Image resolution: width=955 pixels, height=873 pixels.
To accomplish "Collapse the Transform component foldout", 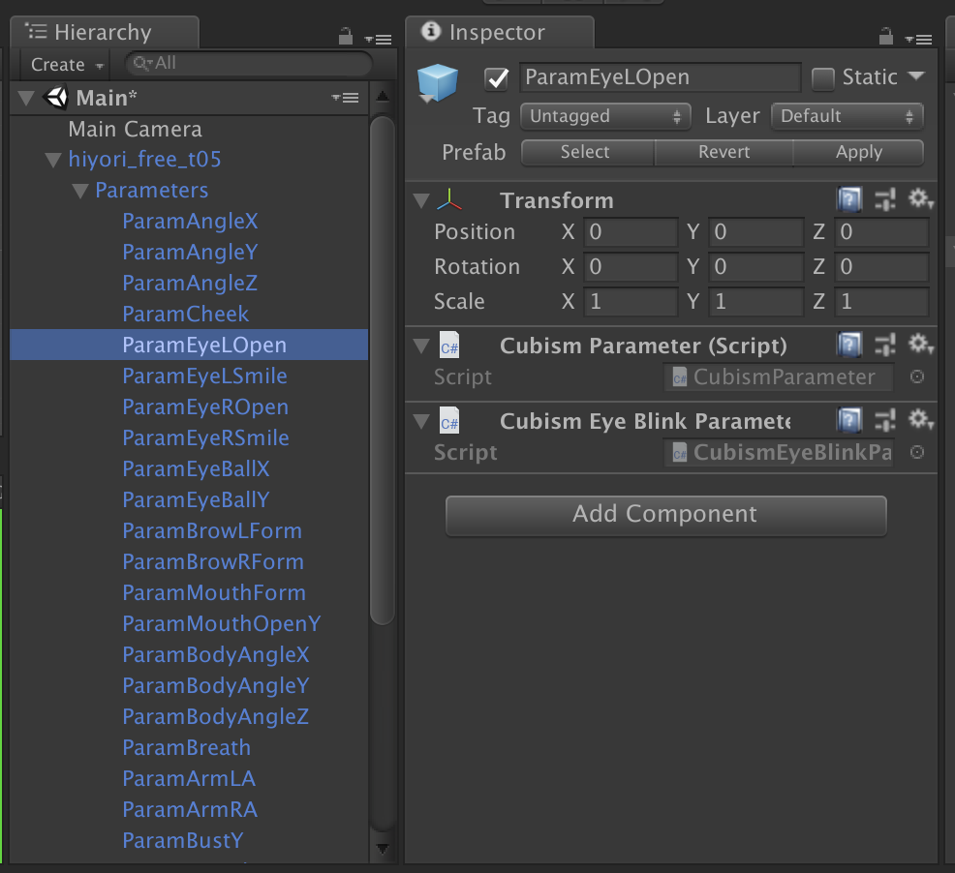I will tap(420, 200).
